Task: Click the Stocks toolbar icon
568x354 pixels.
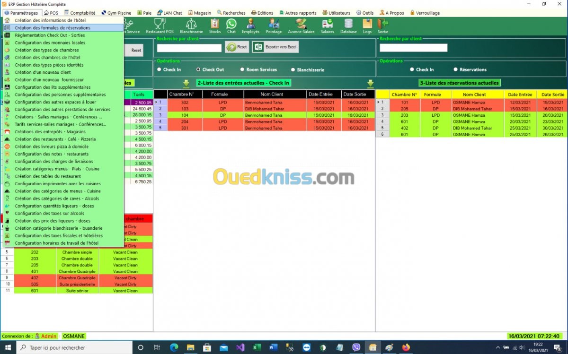Action: pyautogui.click(x=215, y=26)
